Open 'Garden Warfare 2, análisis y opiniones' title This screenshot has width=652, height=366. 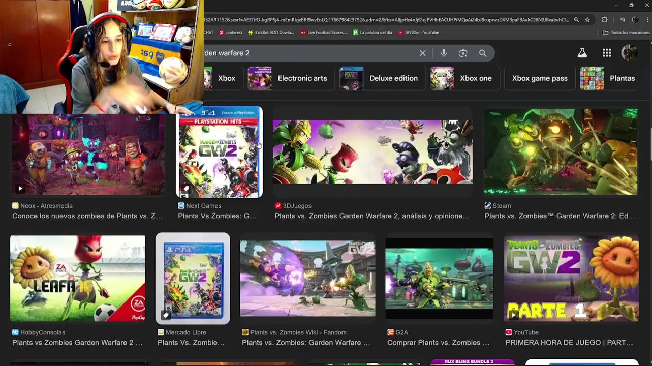click(x=372, y=216)
